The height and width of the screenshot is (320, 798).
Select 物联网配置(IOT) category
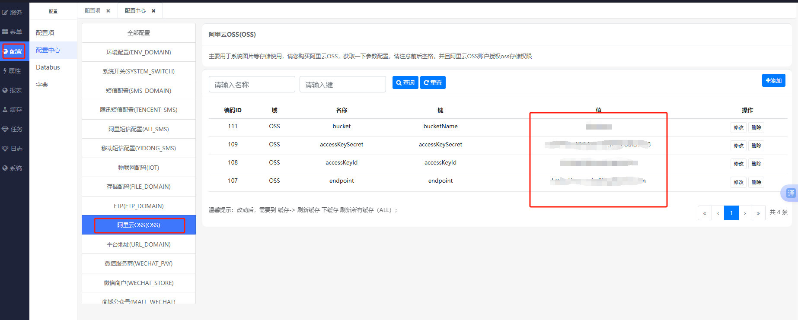[x=139, y=168]
